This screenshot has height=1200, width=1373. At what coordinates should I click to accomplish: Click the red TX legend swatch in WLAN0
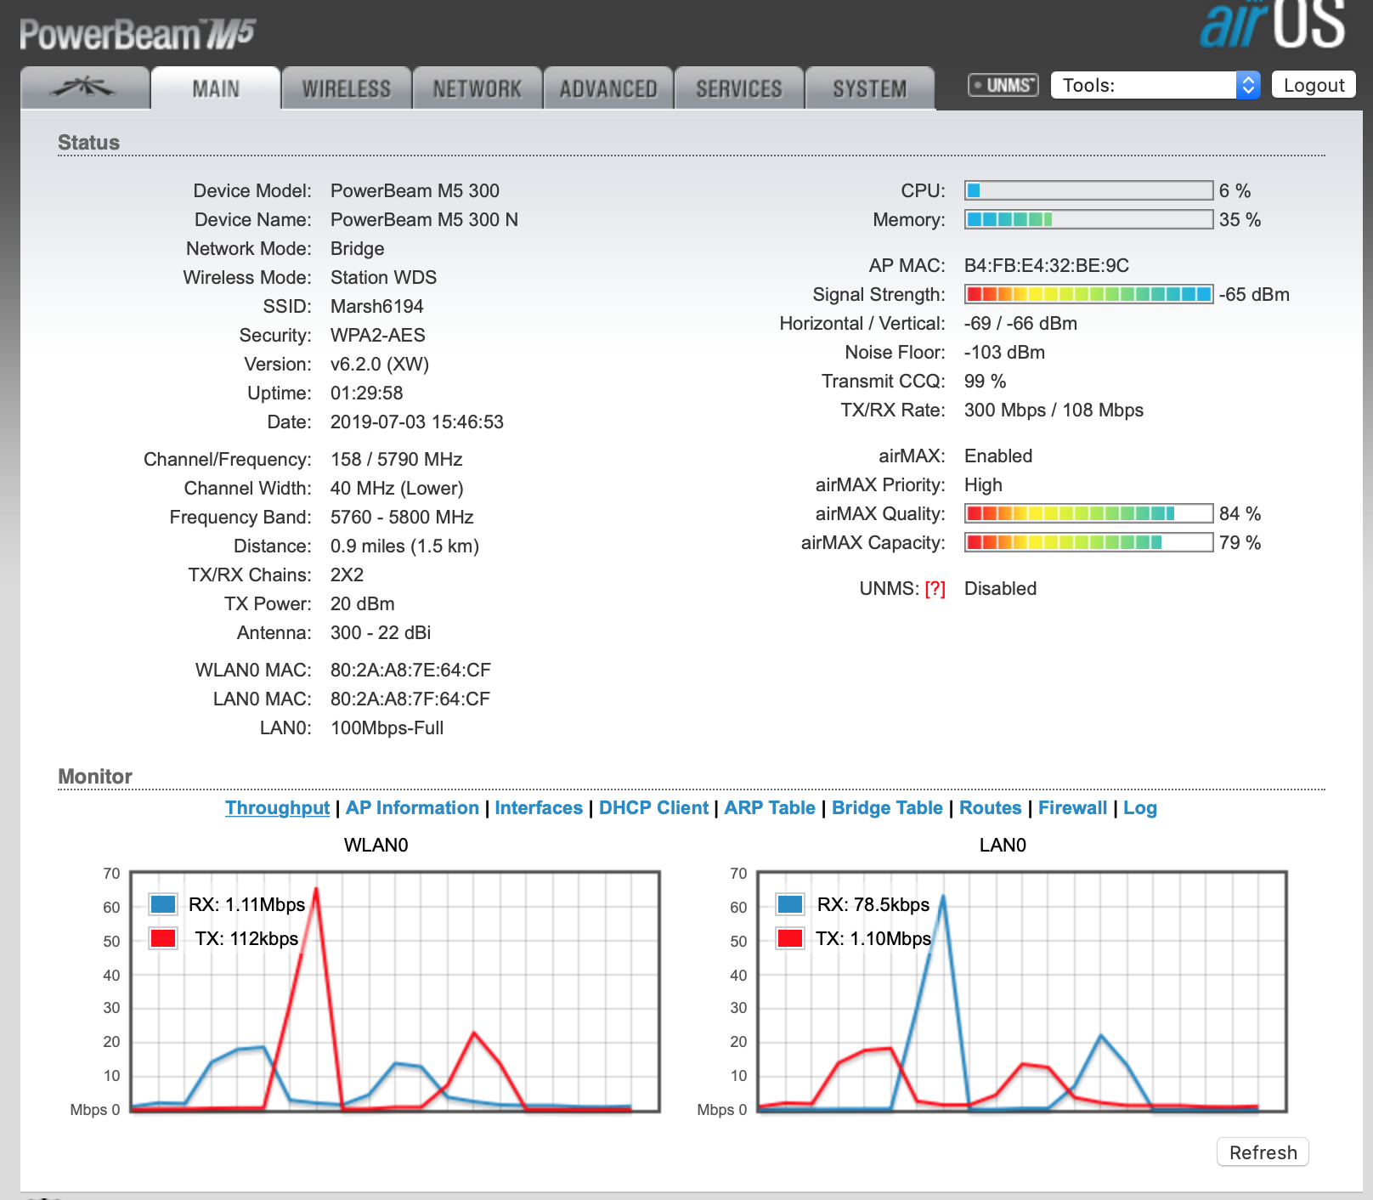[x=163, y=938]
